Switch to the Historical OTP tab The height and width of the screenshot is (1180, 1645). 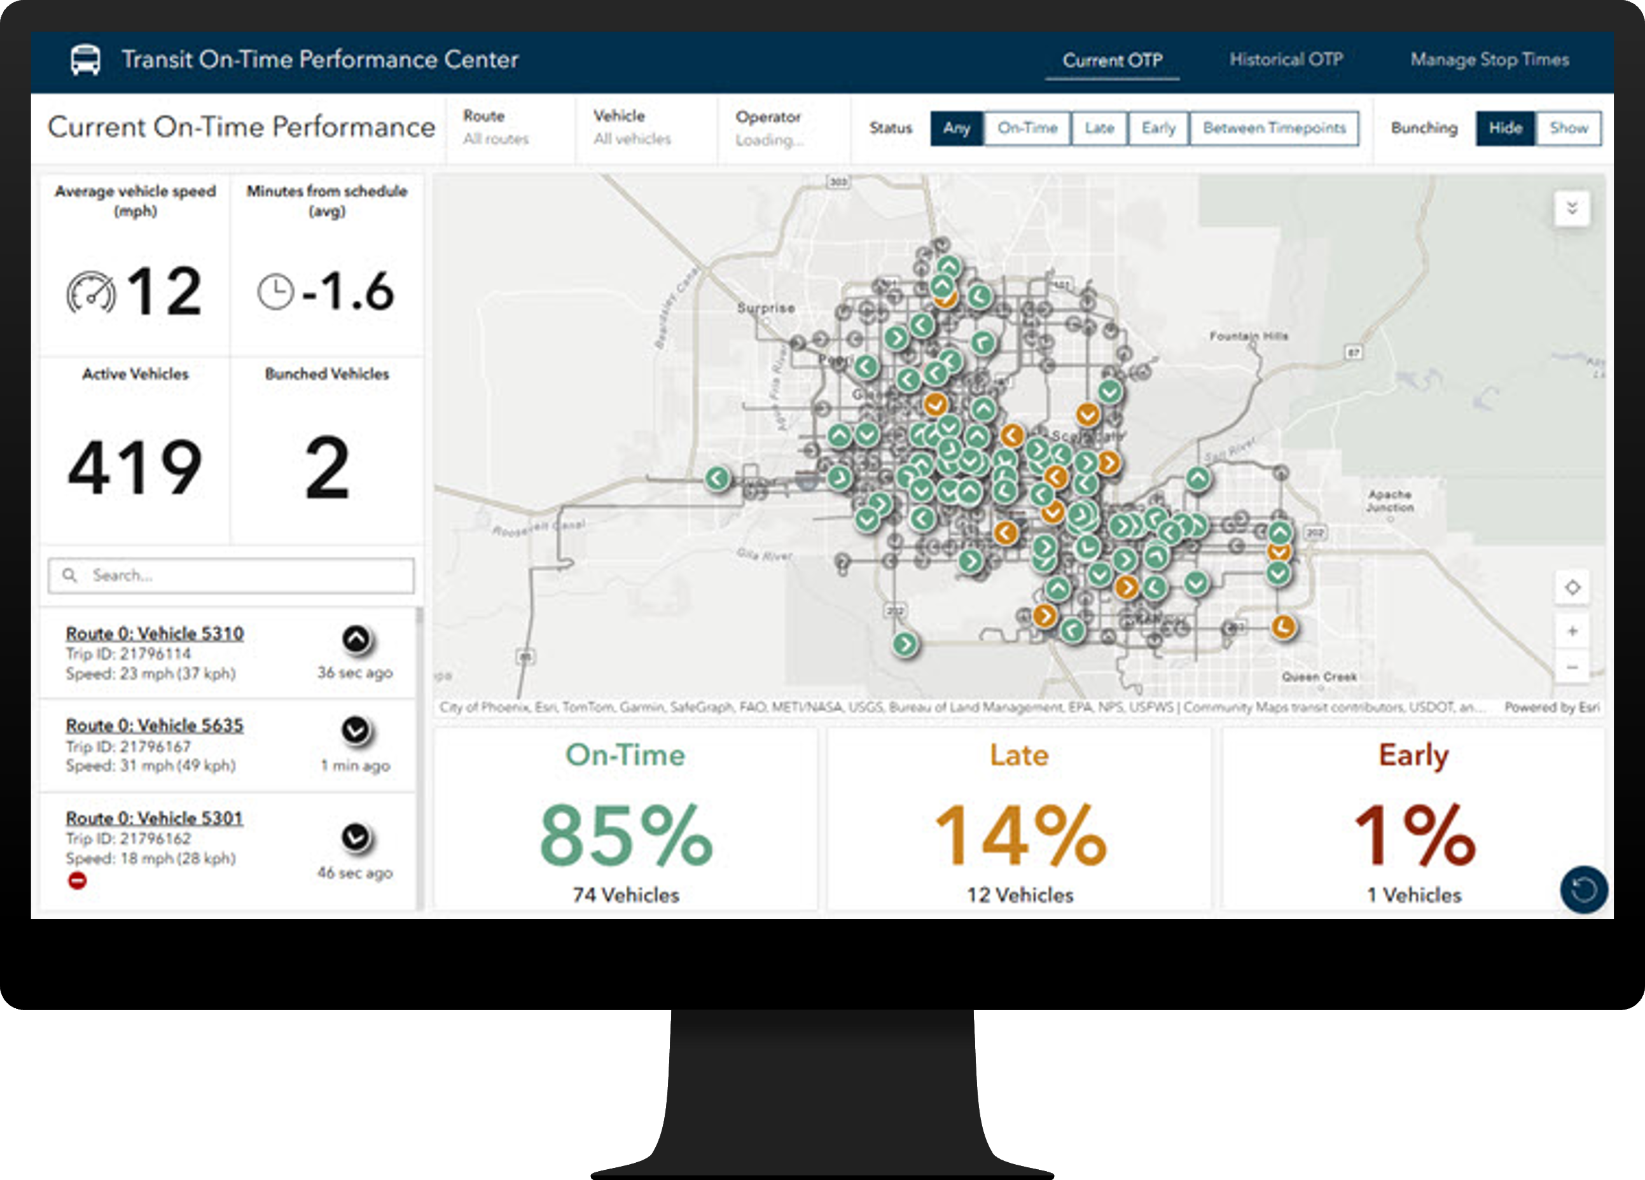pos(1286,59)
